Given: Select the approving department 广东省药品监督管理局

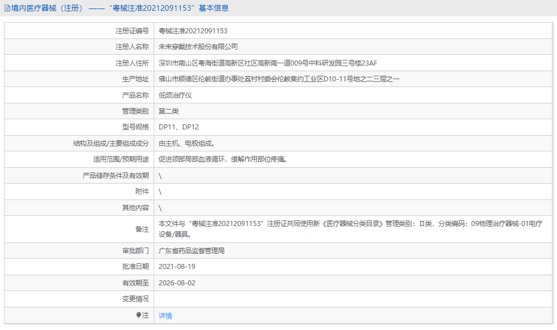Looking at the screenshot, I should [x=192, y=251].
